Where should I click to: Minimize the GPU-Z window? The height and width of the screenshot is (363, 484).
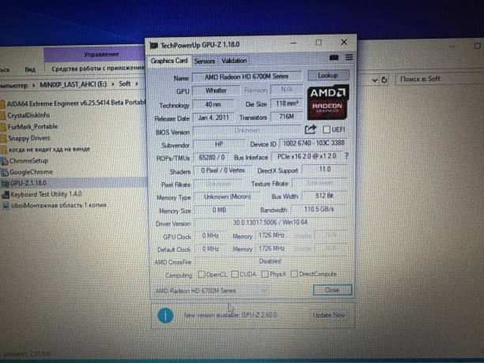pyautogui.click(x=294, y=43)
